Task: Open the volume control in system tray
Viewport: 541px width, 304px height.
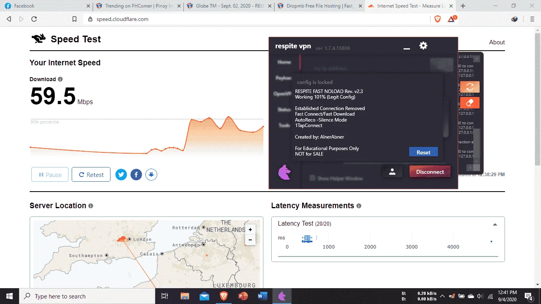Action: (480, 296)
